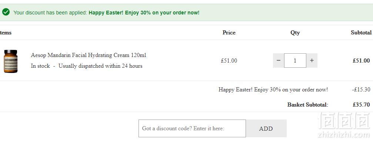The height and width of the screenshot is (141, 373).
Task: Click the ADD discount code button
Action: tap(266, 128)
